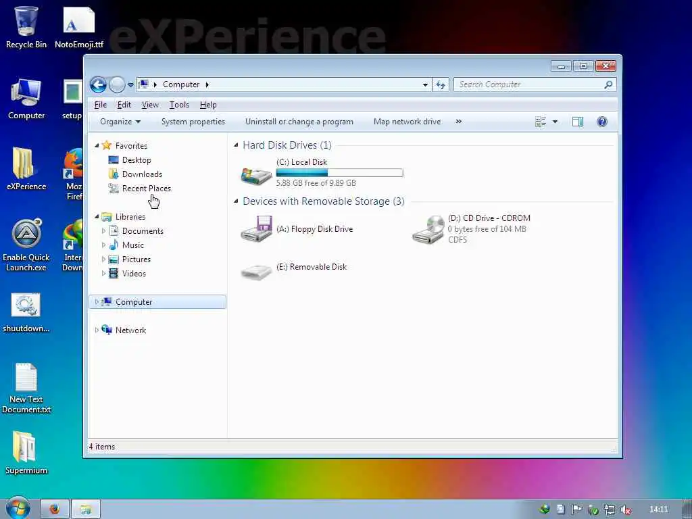Viewport: 692px width, 519px height.
Task: Toggle the preview pane
Action: pos(578,122)
